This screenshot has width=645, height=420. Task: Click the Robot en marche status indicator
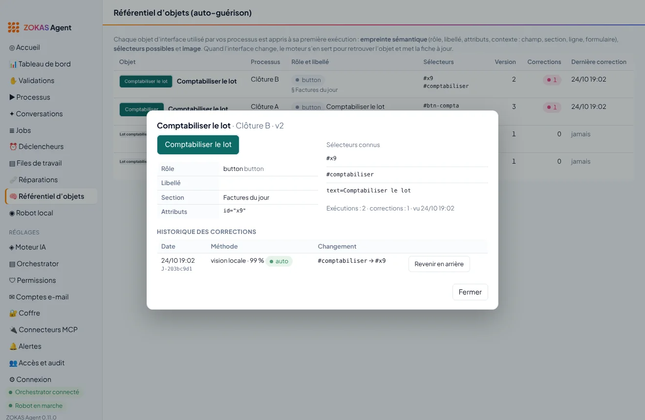click(x=36, y=406)
